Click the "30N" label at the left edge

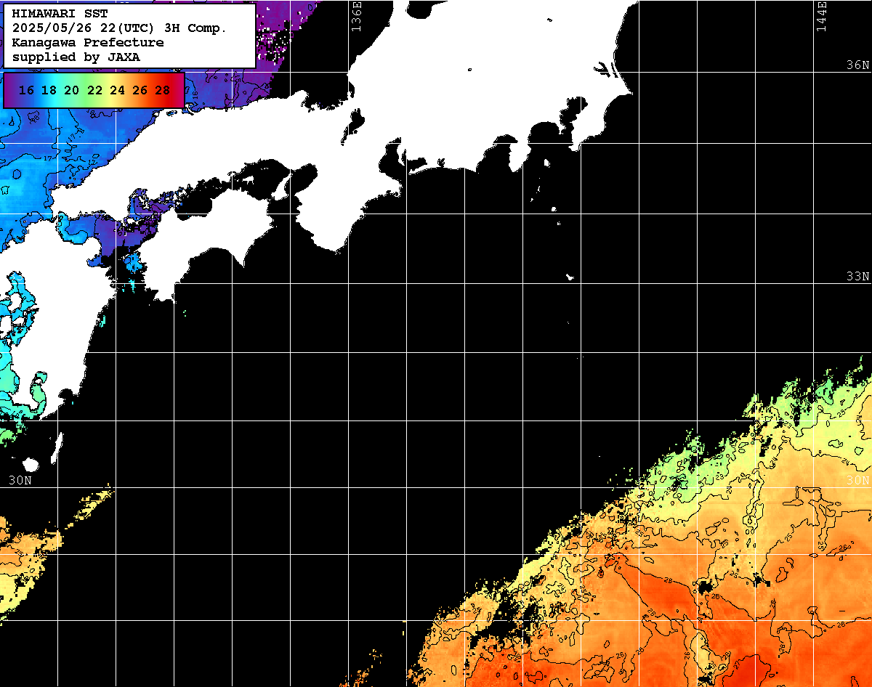point(20,480)
